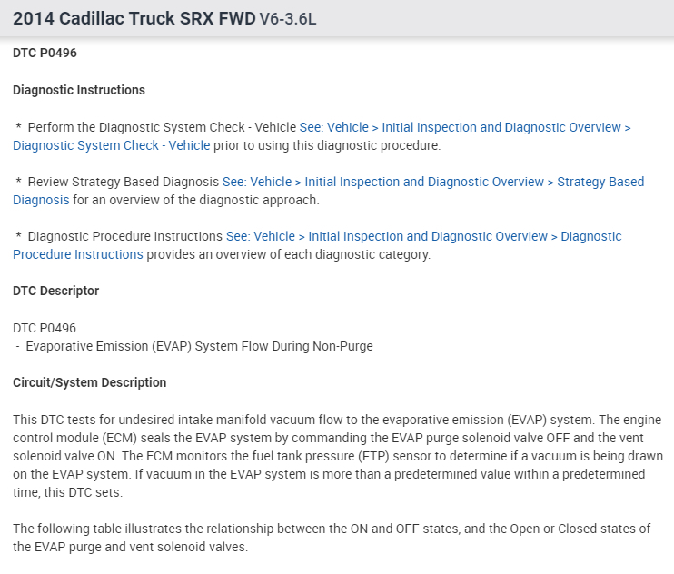Click the Circuit/System Description heading
This screenshot has height=574, width=674.
[90, 382]
